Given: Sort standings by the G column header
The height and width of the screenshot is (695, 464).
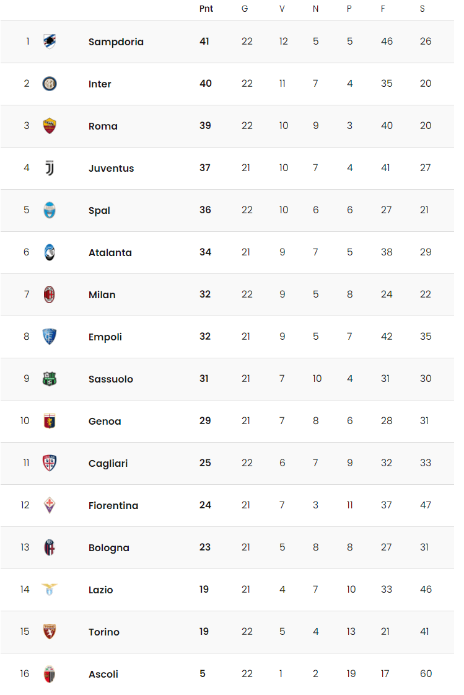Looking at the screenshot, I should tap(245, 9).
